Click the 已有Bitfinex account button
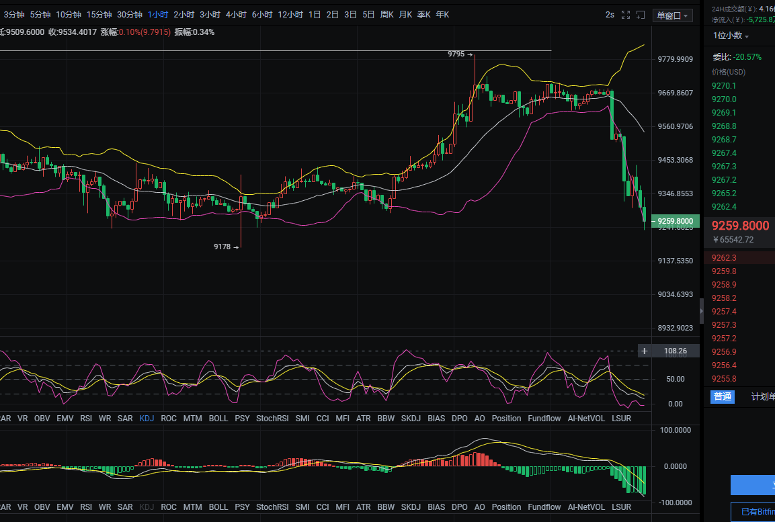The width and height of the screenshot is (775, 522). click(756, 512)
